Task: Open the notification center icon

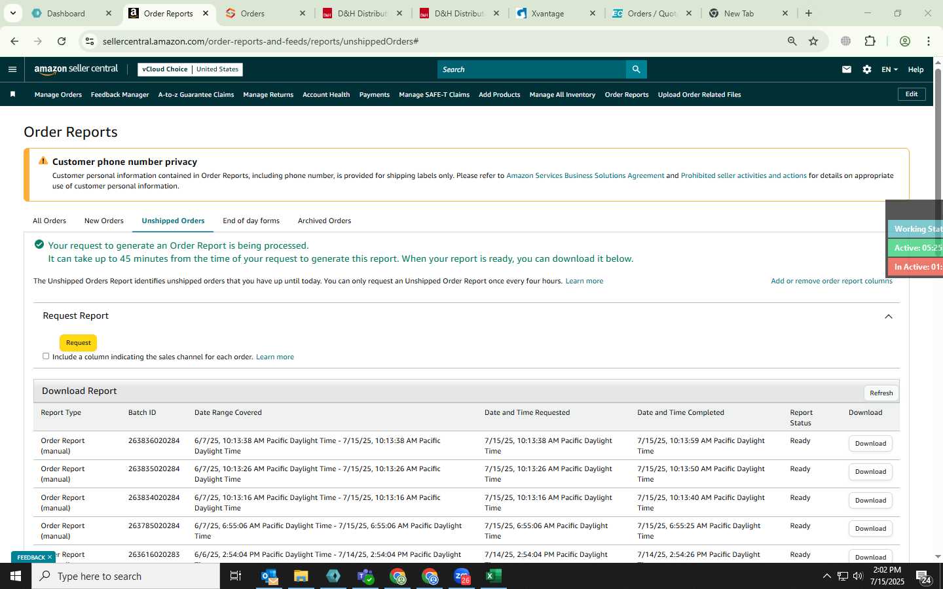Action: click(923, 577)
